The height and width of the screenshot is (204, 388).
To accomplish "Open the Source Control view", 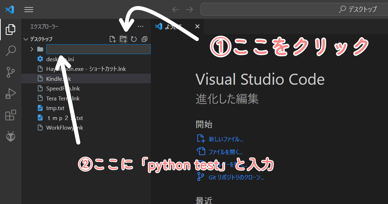I will point(10,72).
